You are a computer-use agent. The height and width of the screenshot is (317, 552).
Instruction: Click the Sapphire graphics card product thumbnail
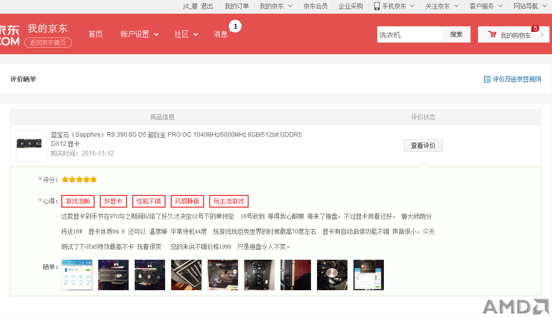(x=31, y=146)
